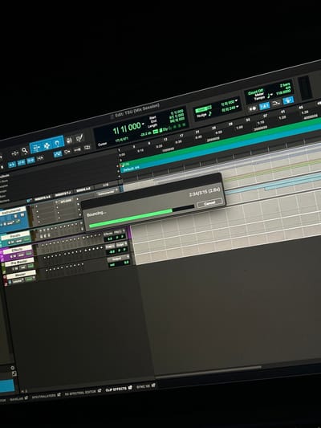The height and width of the screenshot is (428, 321).
Task: Click the 2 bars count-off value
Action: (x=285, y=85)
